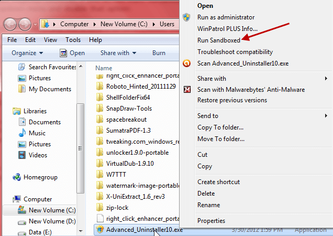This screenshot has height=236, width=333.
Task: Click the SumatraPDF-1.3 folder icon
Action: point(99,130)
